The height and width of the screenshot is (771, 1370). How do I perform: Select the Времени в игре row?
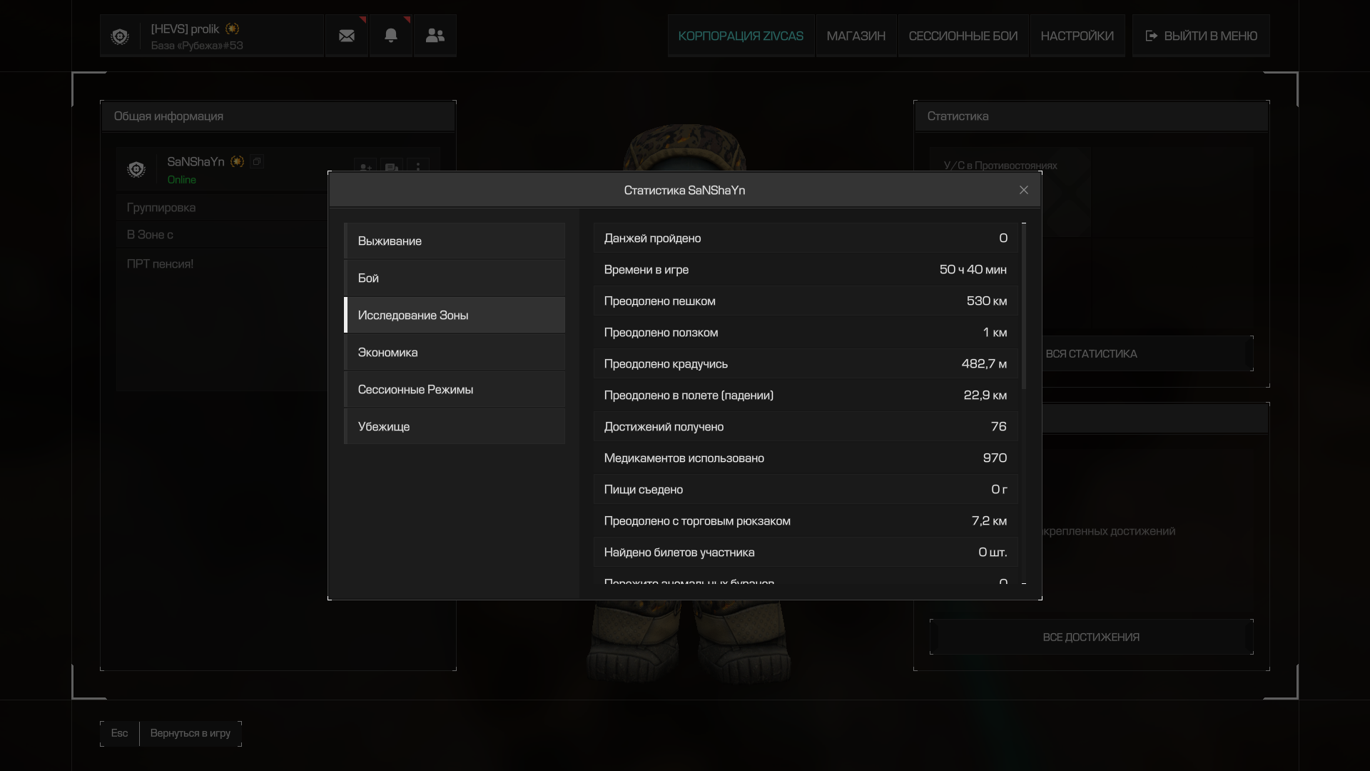point(806,270)
